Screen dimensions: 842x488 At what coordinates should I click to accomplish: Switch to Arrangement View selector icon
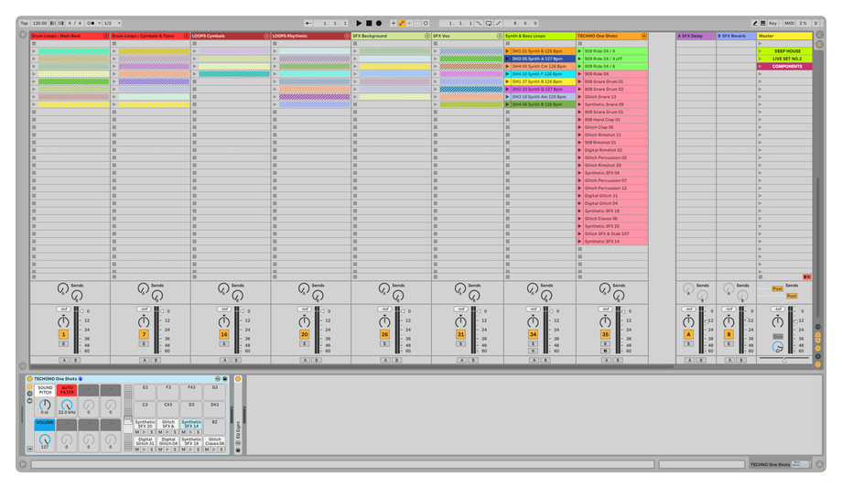pos(820,35)
